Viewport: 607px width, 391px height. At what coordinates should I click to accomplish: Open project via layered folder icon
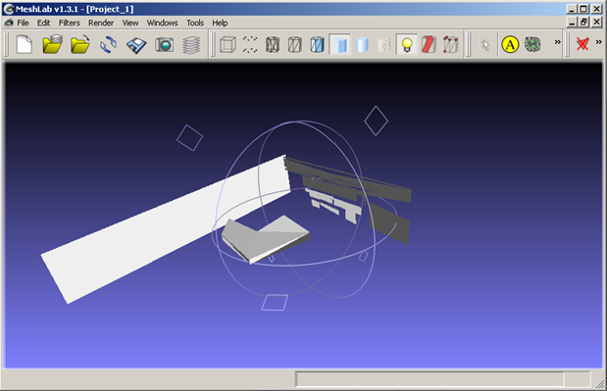[53, 44]
